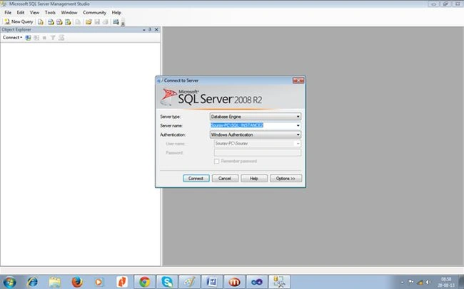
Task: Expand the Server type dropdown
Action: coord(298,117)
